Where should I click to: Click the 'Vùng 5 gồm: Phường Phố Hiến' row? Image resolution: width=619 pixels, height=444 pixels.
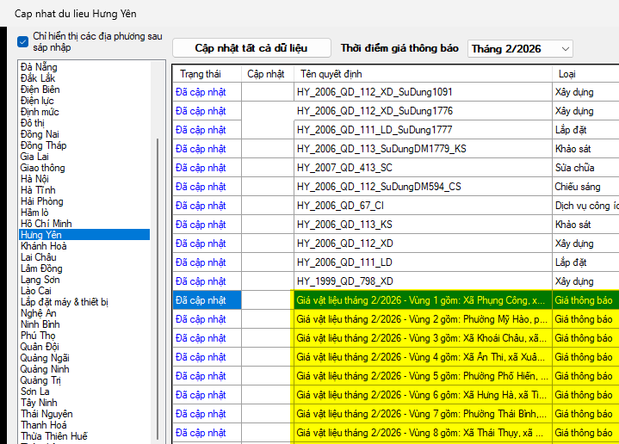coord(420,376)
